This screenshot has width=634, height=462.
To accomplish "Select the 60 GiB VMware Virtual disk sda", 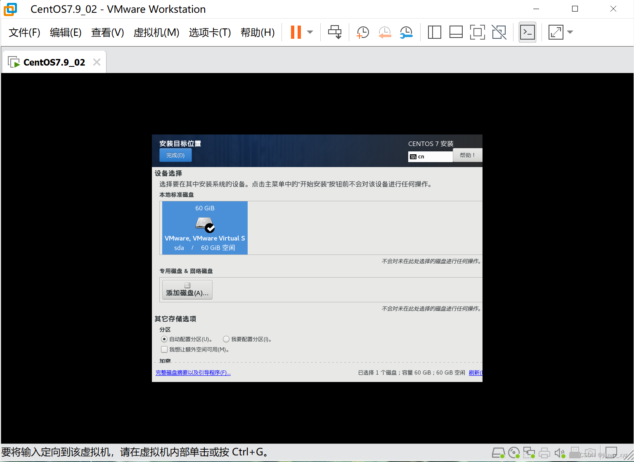I will [205, 228].
